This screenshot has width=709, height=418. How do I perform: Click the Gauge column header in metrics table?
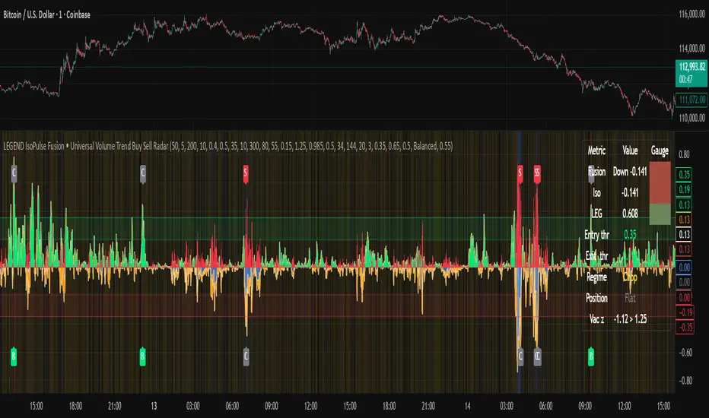point(660,151)
